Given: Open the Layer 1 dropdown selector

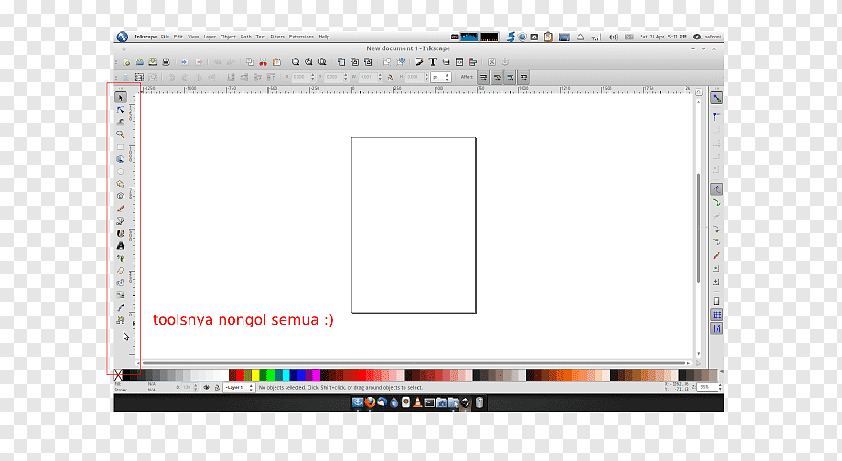Looking at the screenshot, I should (x=239, y=388).
